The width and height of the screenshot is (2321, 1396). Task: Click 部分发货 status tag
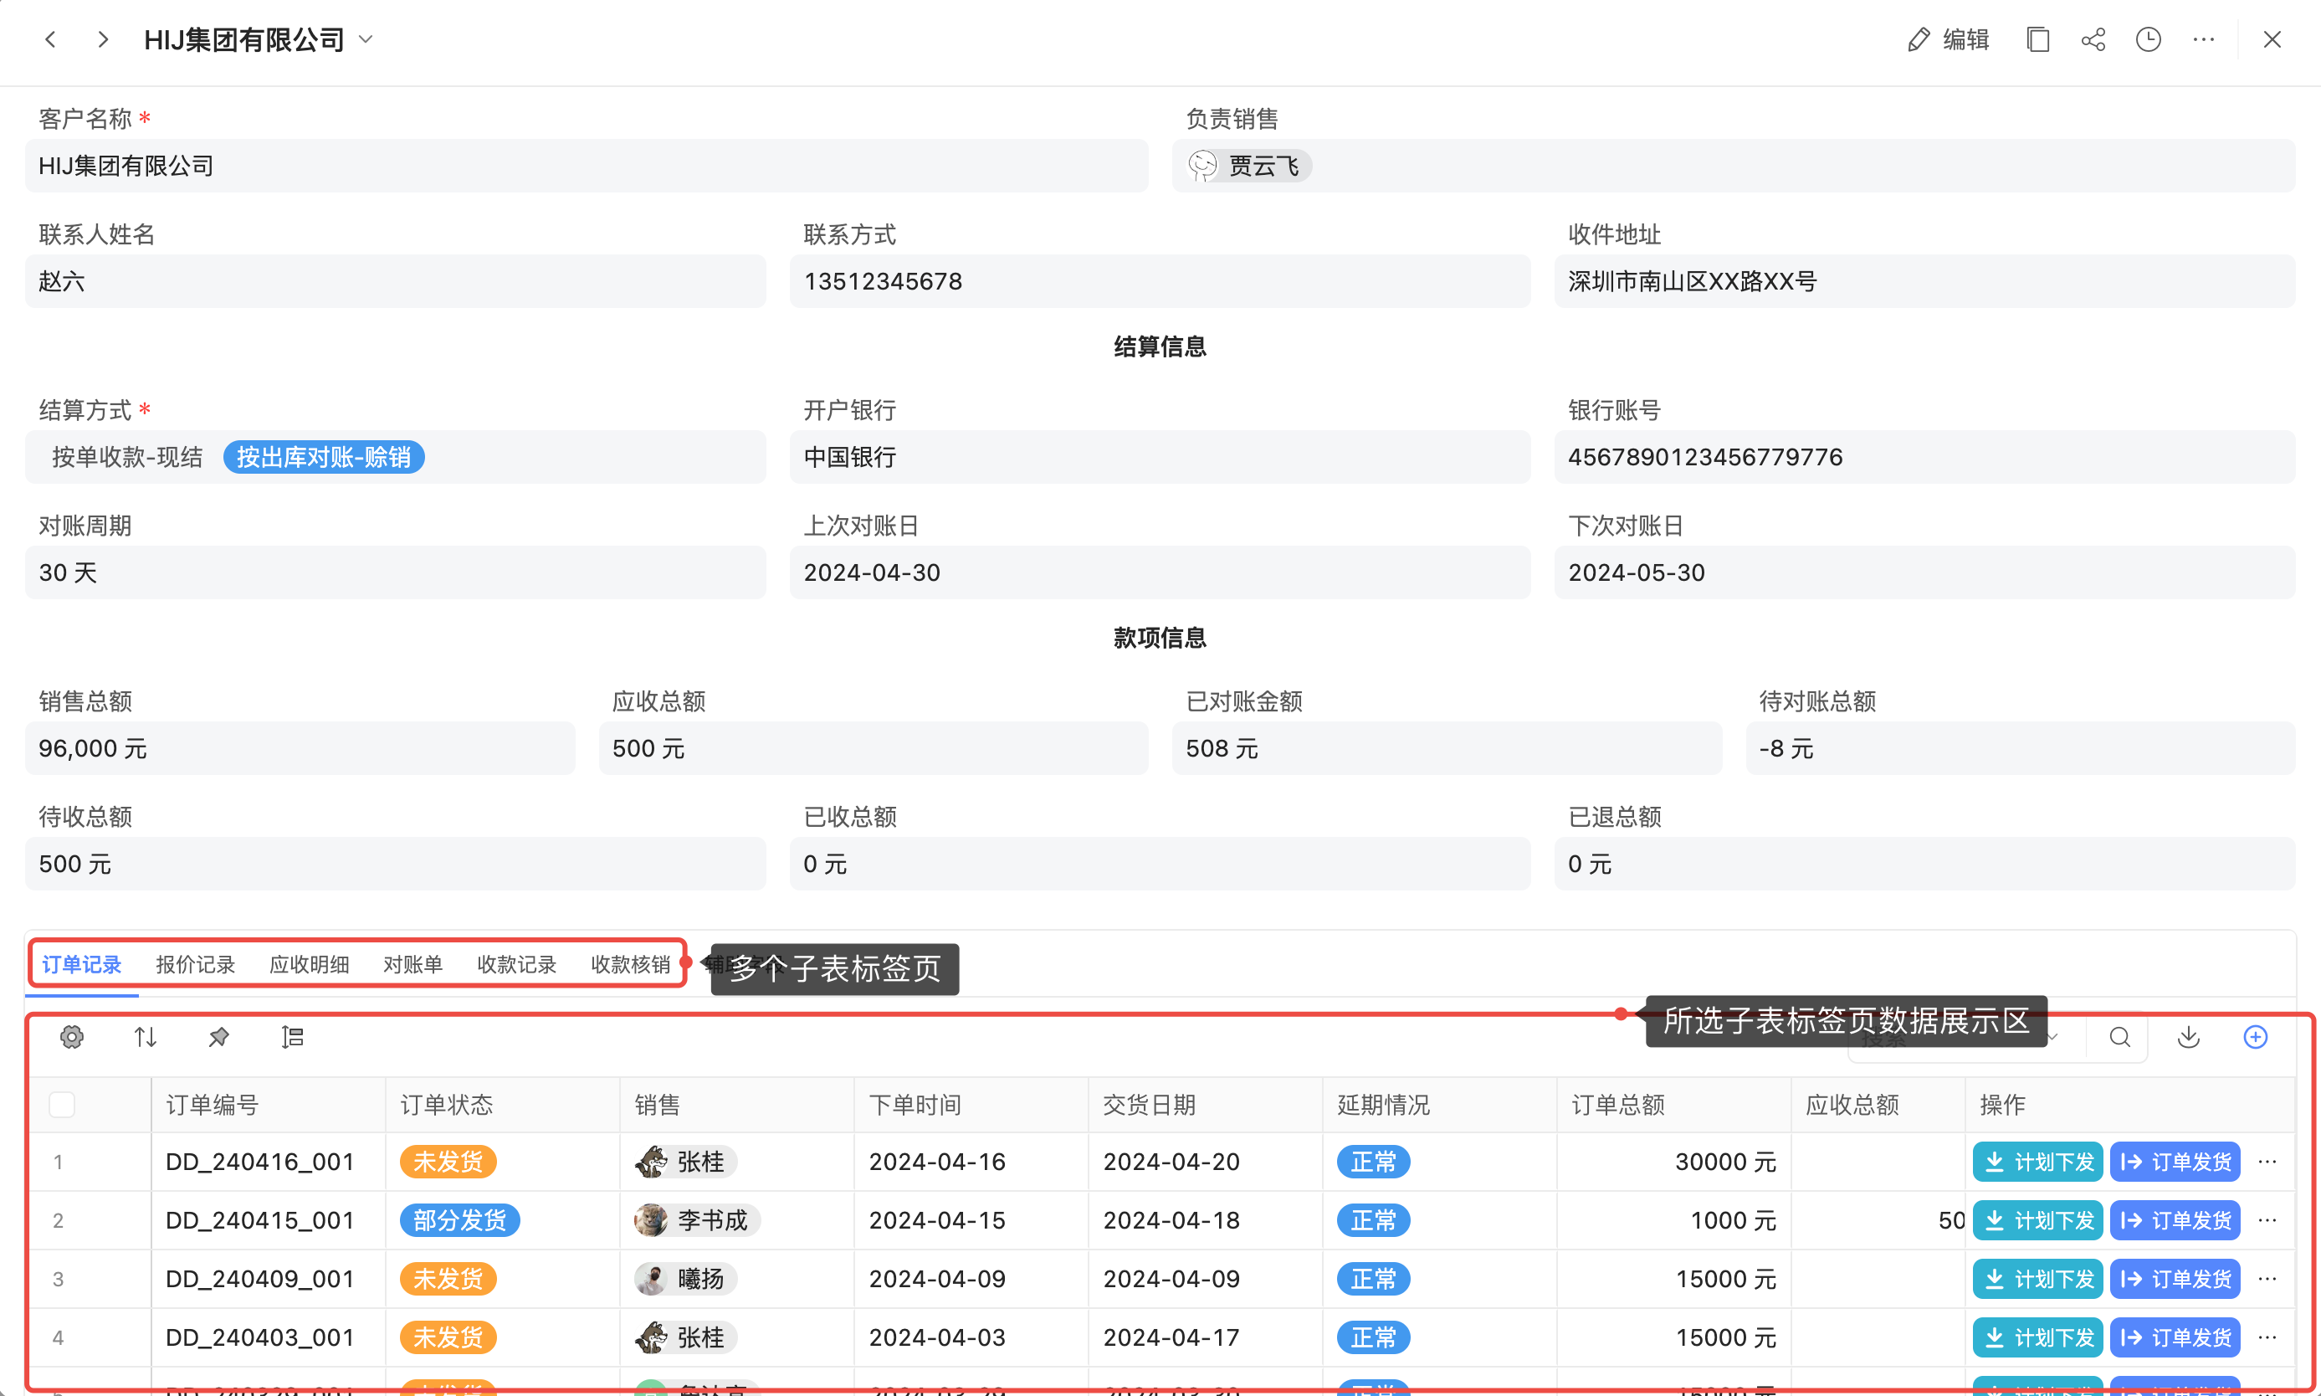click(x=460, y=1220)
